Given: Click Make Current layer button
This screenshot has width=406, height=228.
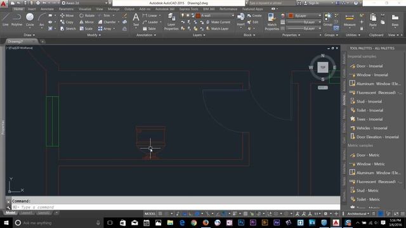Looking at the screenshot, I should [x=218, y=22].
